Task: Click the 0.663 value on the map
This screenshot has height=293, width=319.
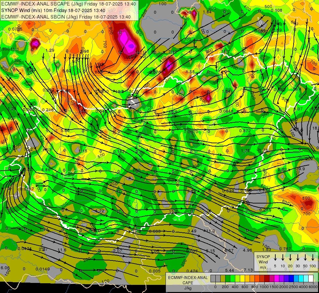Action: pos(155,231)
